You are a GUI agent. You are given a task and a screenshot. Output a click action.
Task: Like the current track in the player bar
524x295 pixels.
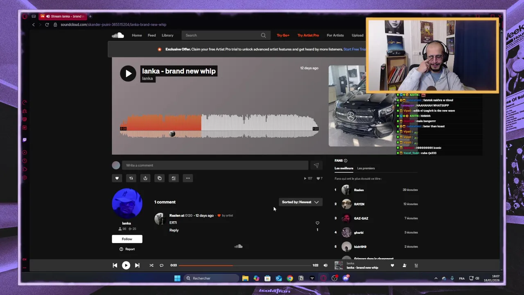pyautogui.click(x=392, y=265)
